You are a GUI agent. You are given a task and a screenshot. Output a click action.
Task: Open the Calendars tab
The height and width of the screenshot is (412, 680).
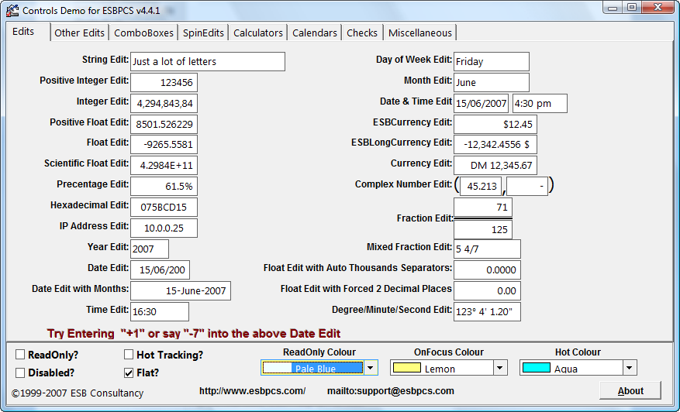pyautogui.click(x=315, y=33)
